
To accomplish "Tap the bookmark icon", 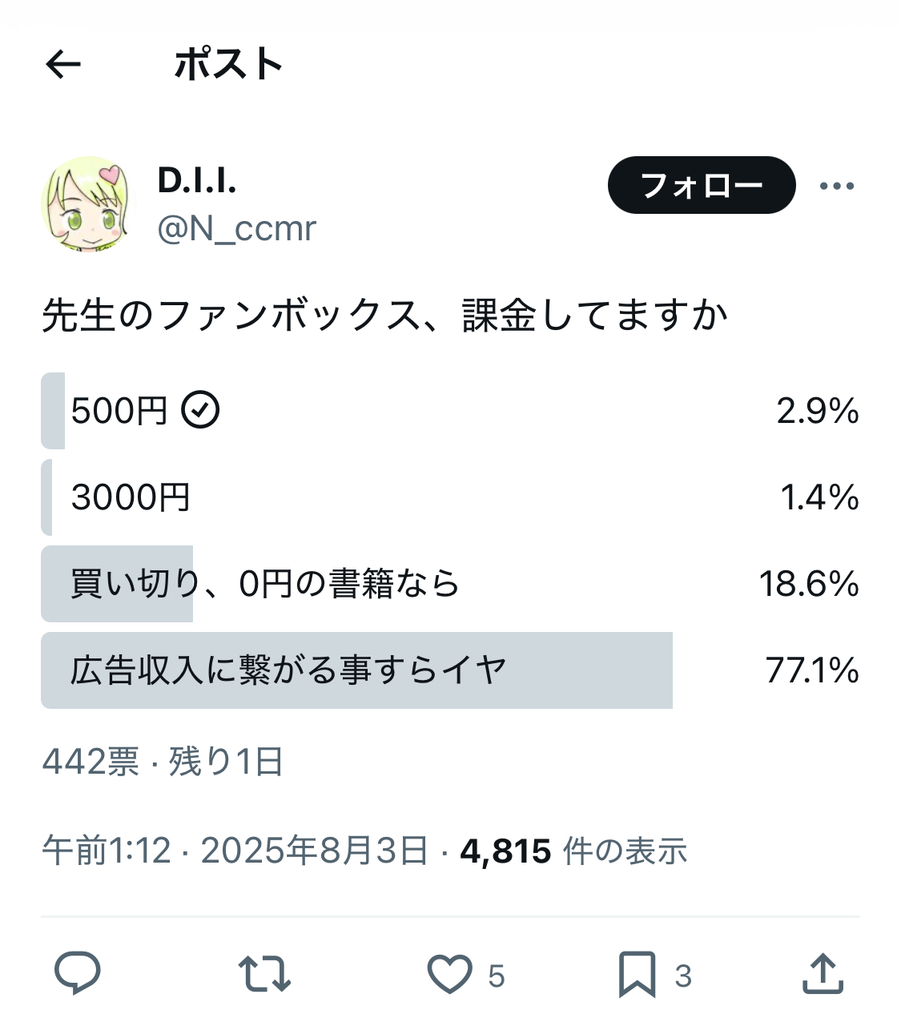I will click(637, 975).
